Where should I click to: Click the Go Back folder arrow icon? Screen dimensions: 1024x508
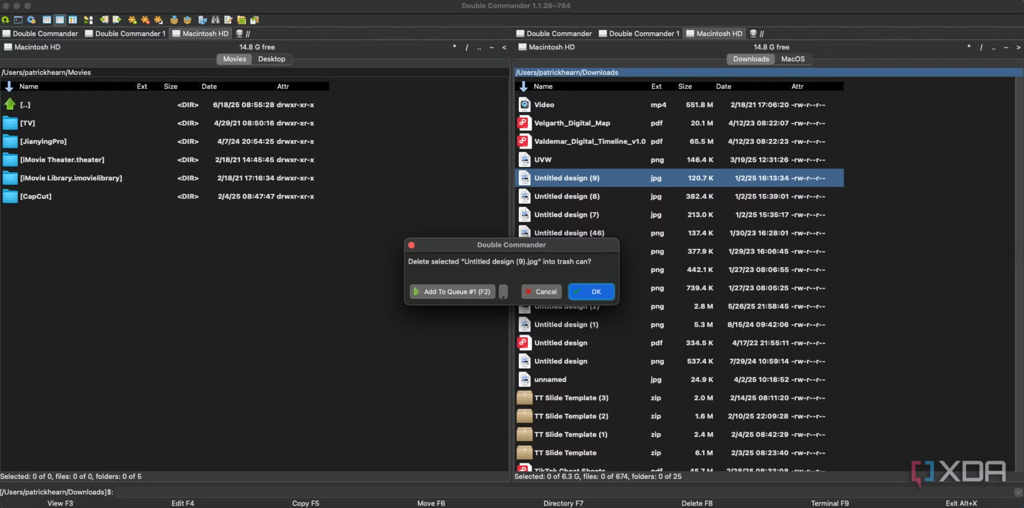104,20
